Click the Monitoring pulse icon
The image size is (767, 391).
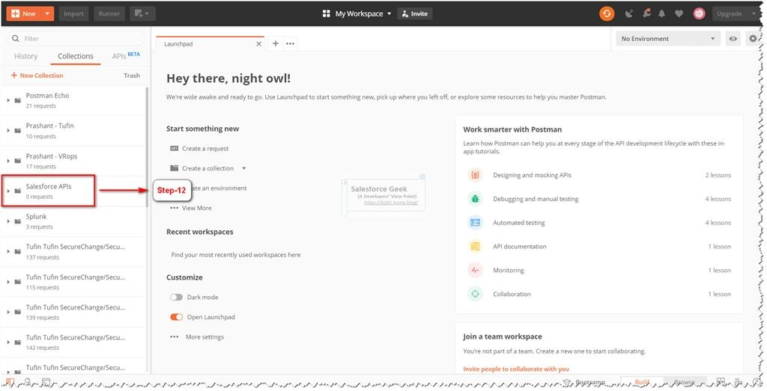[475, 270]
